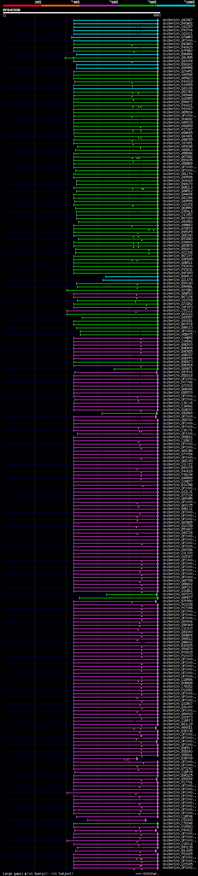The image size is (198, 876).
Task: Select the UniRef100_Q6Y235 hit label
Action: click(x=178, y=505)
